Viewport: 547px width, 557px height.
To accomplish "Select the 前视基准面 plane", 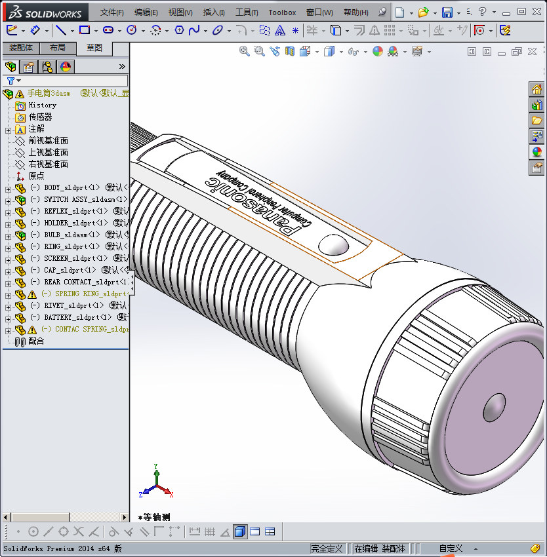I will click(48, 141).
